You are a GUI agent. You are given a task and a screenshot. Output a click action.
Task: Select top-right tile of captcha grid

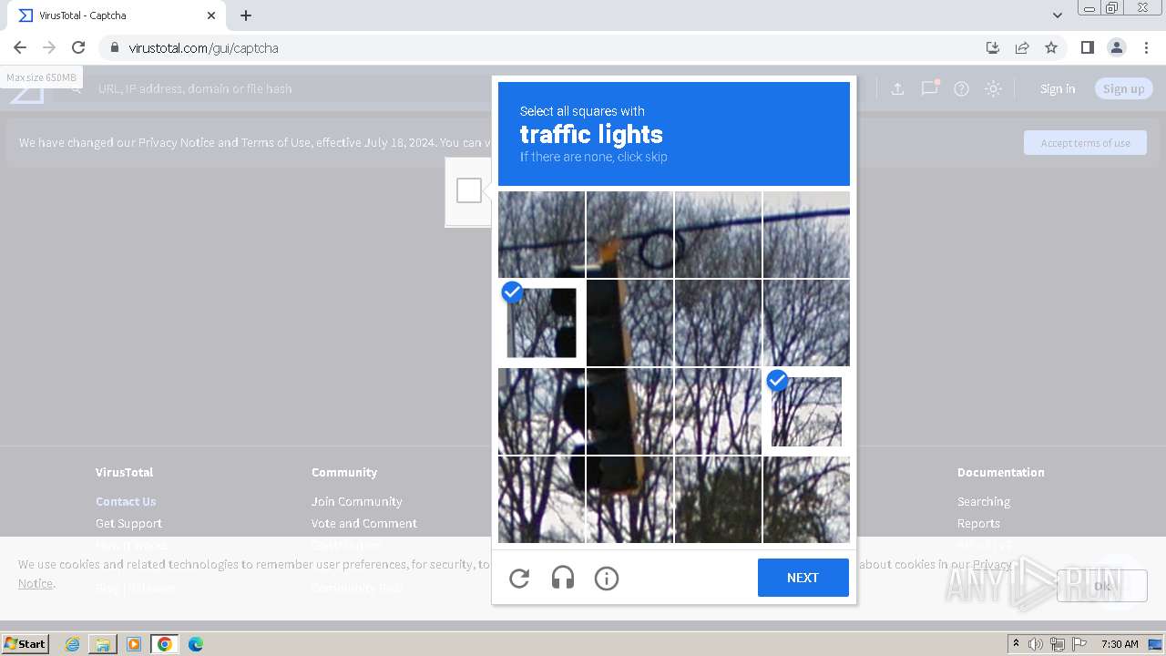(x=806, y=234)
